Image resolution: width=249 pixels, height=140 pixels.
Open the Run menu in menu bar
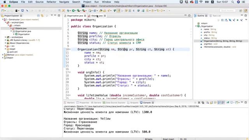(96, 2)
